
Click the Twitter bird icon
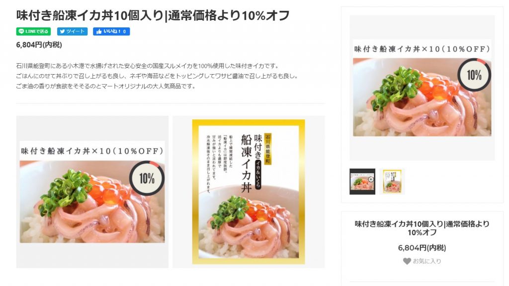point(62,31)
